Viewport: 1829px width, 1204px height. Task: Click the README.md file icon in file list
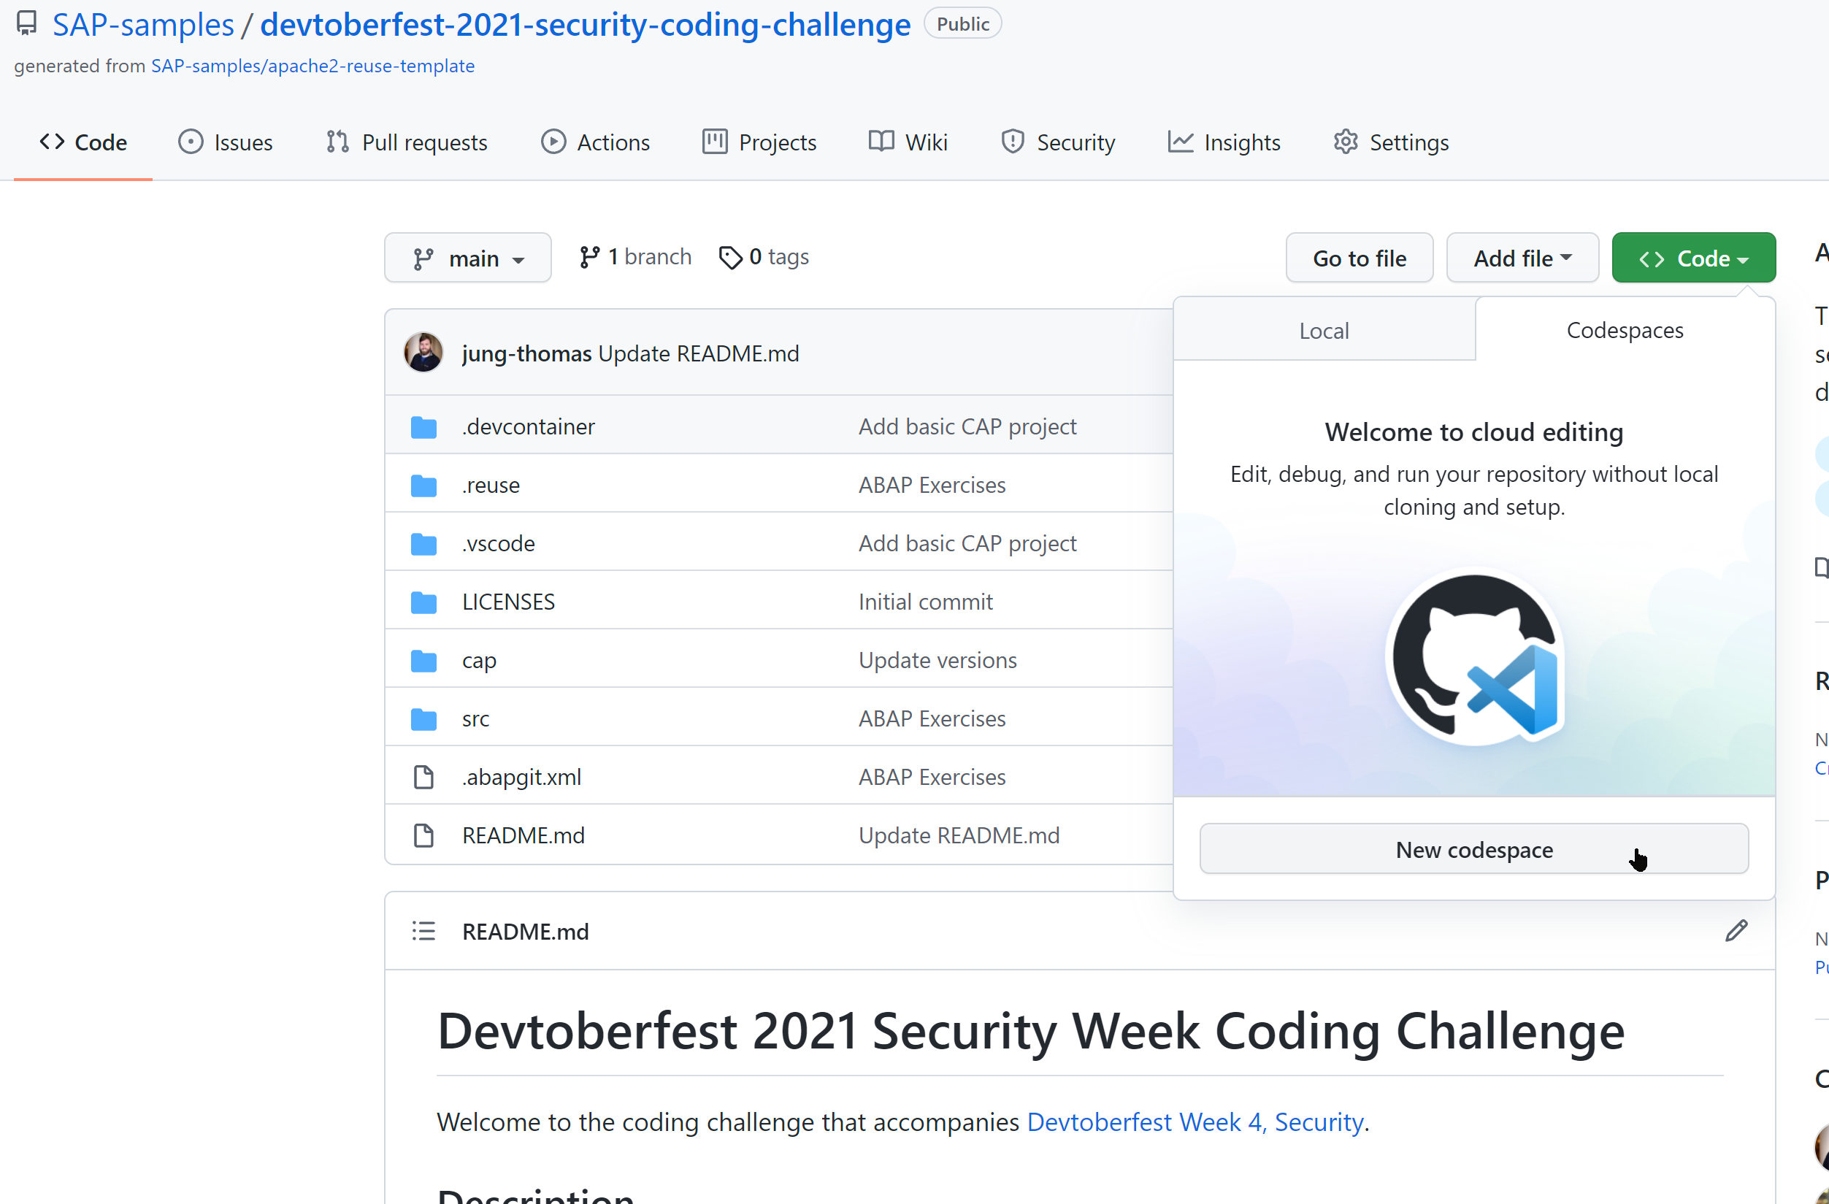pos(423,835)
